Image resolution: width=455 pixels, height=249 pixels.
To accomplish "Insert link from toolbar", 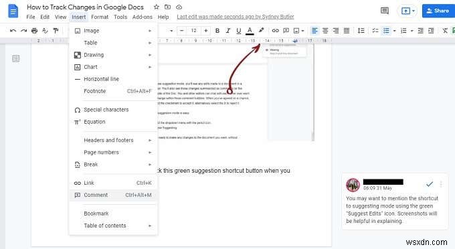I will point(275,31).
